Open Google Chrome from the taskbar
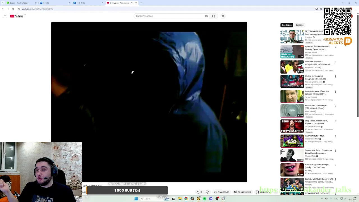359x202 pixels. click(186, 199)
